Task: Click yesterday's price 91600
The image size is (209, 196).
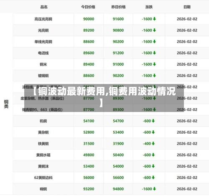Action: pos(118,19)
